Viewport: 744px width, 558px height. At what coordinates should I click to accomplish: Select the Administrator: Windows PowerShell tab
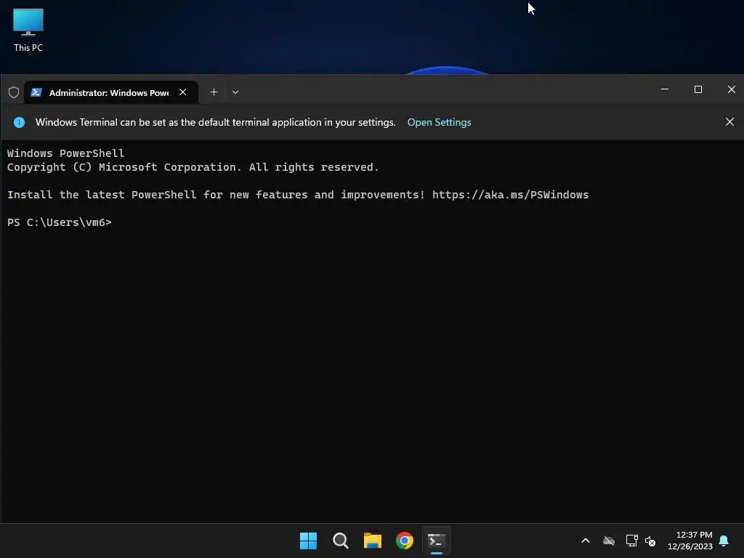tap(111, 92)
